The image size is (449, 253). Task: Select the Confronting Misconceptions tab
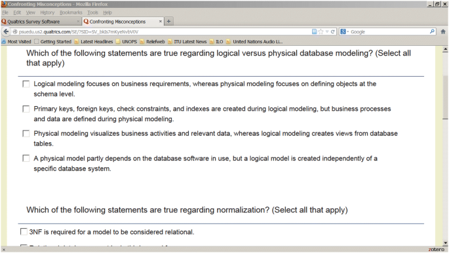(x=123, y=22)
